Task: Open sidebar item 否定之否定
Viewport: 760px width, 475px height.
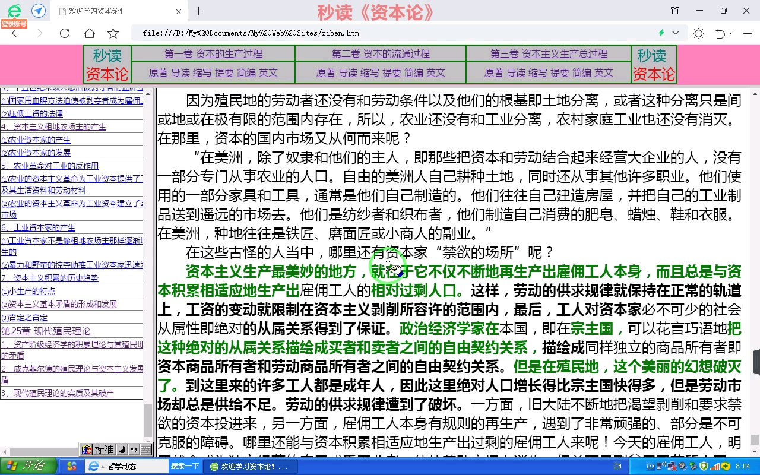Action: coord(24,317)
